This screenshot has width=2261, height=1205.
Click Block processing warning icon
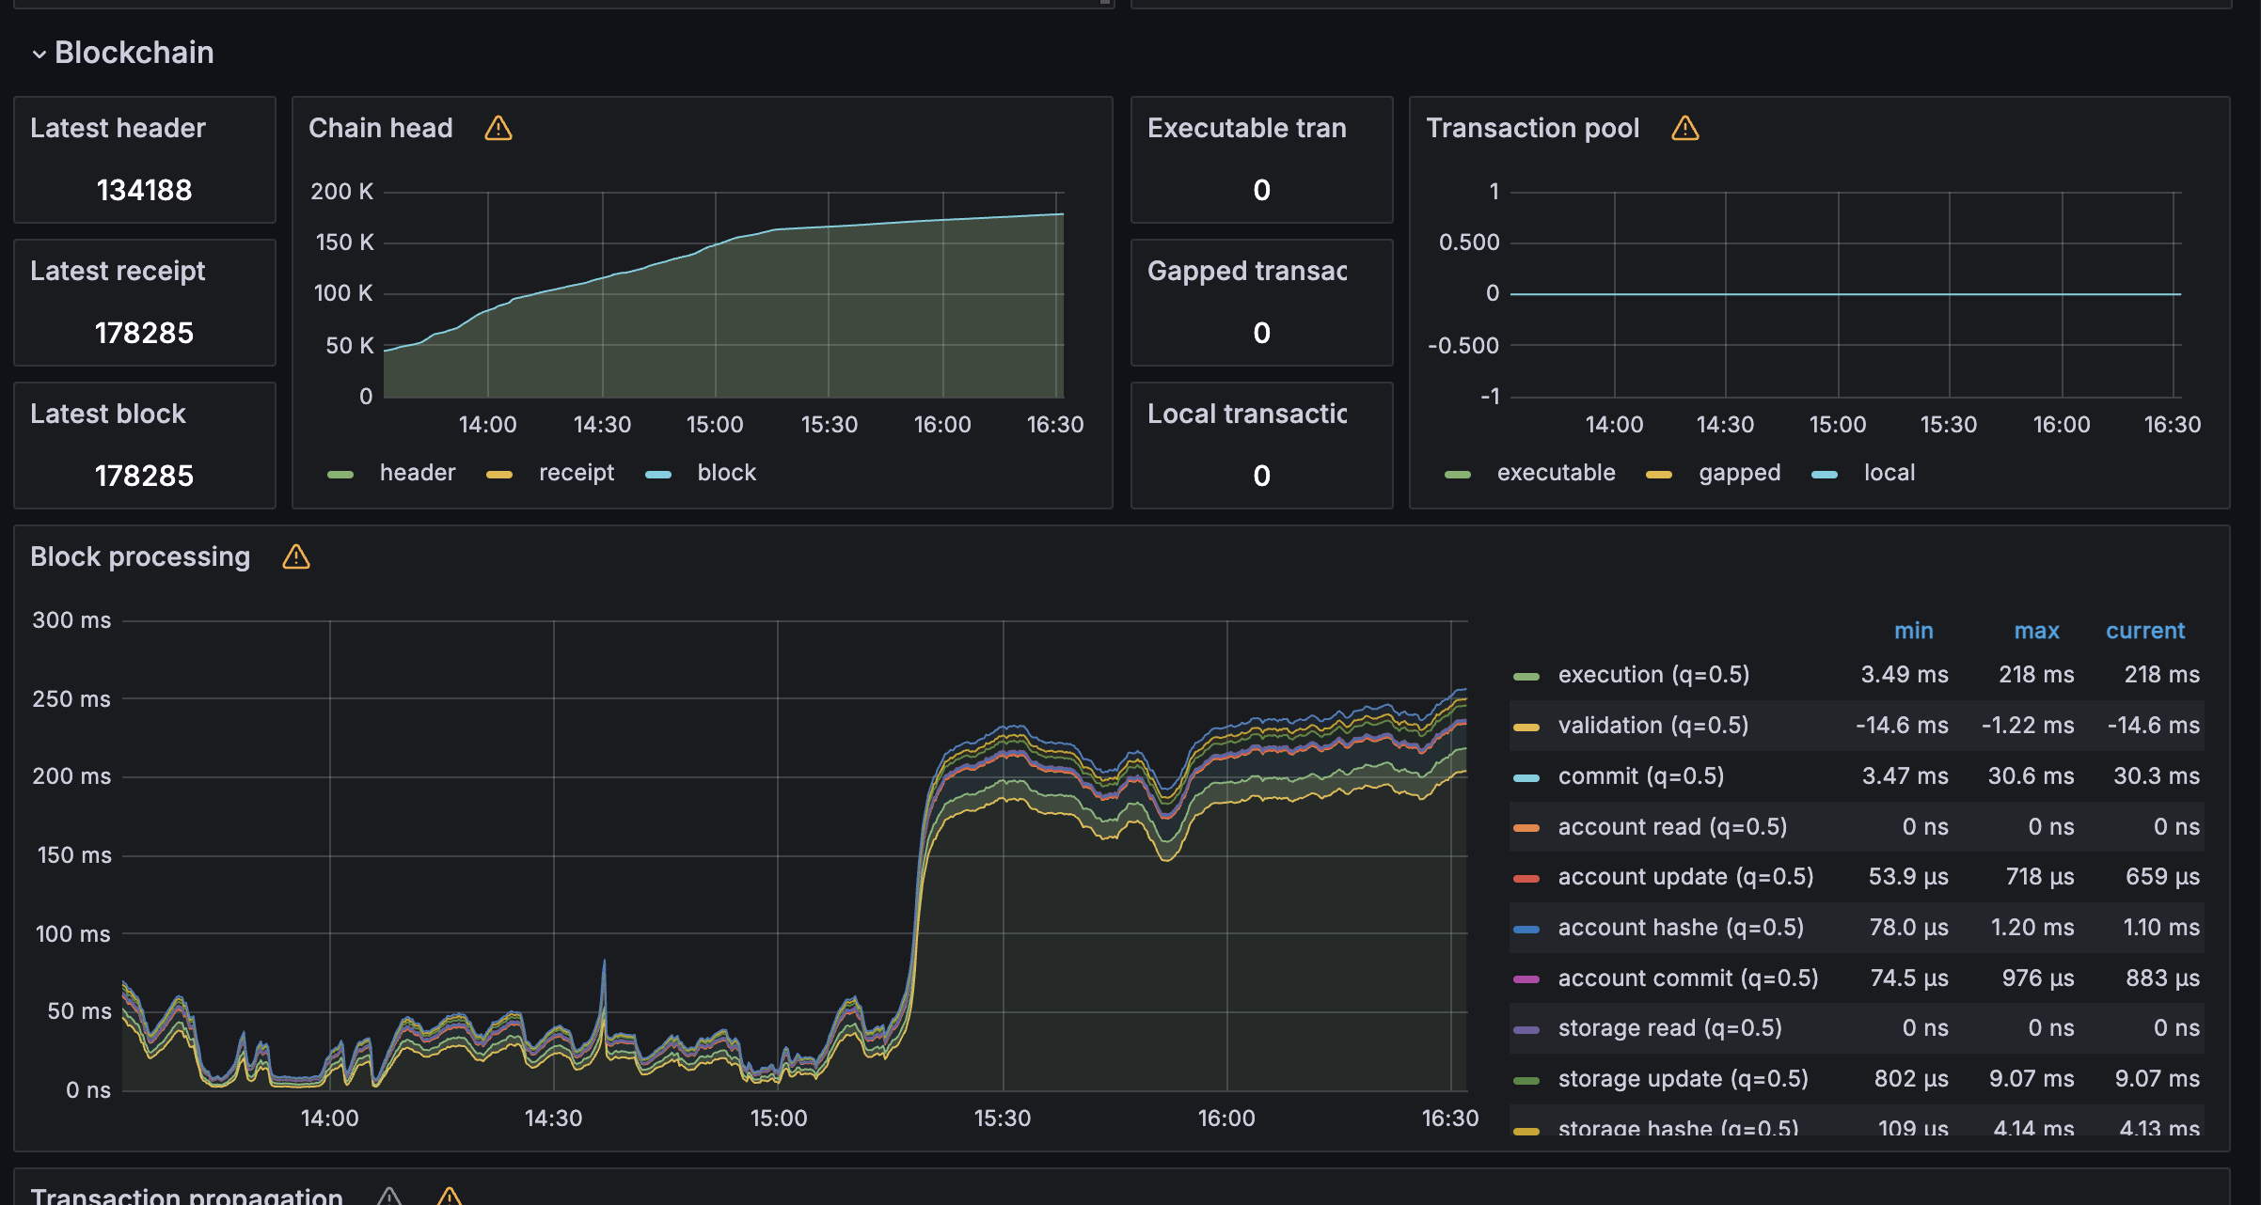click(x=295, y=556)
